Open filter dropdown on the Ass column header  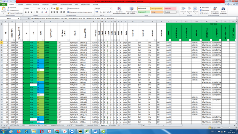[36, 40]
